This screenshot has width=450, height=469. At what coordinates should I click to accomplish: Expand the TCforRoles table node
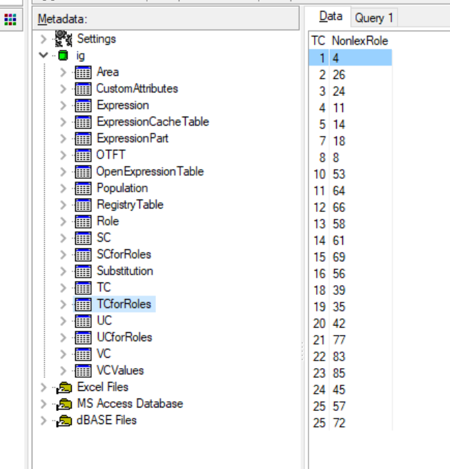pyautogui.click(x=63, y=304)
